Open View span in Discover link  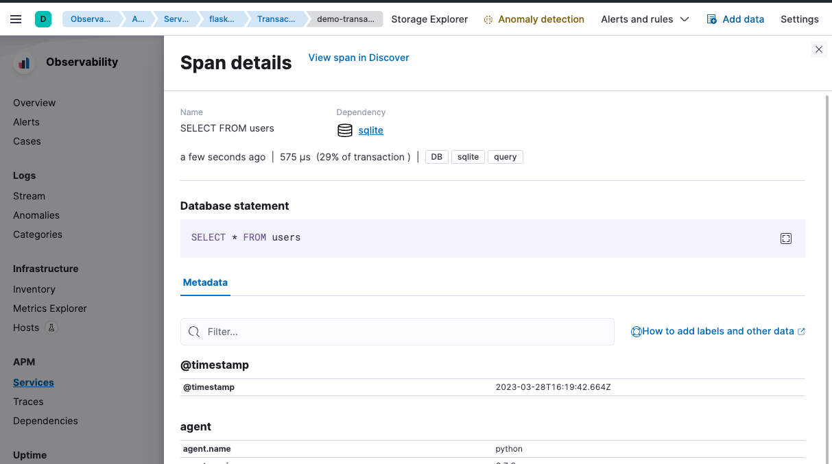pyautogui.click(x=359, y=58)
